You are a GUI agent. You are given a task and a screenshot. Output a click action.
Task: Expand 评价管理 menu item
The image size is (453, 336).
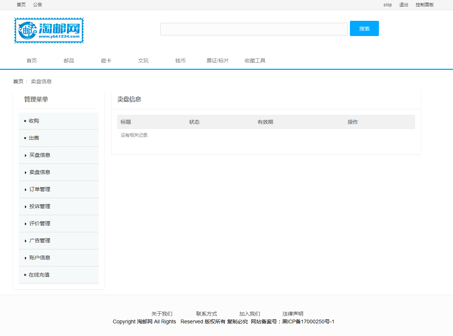point(58,223)
